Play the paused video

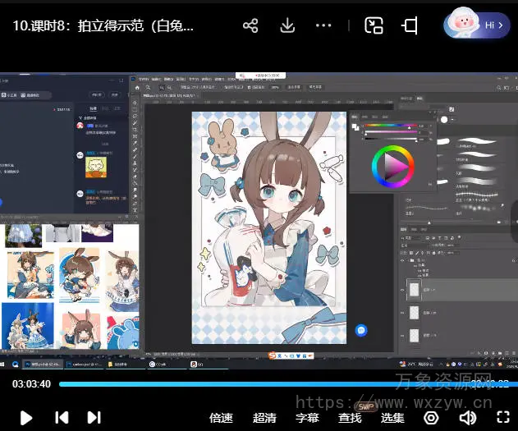coord(25,418)
